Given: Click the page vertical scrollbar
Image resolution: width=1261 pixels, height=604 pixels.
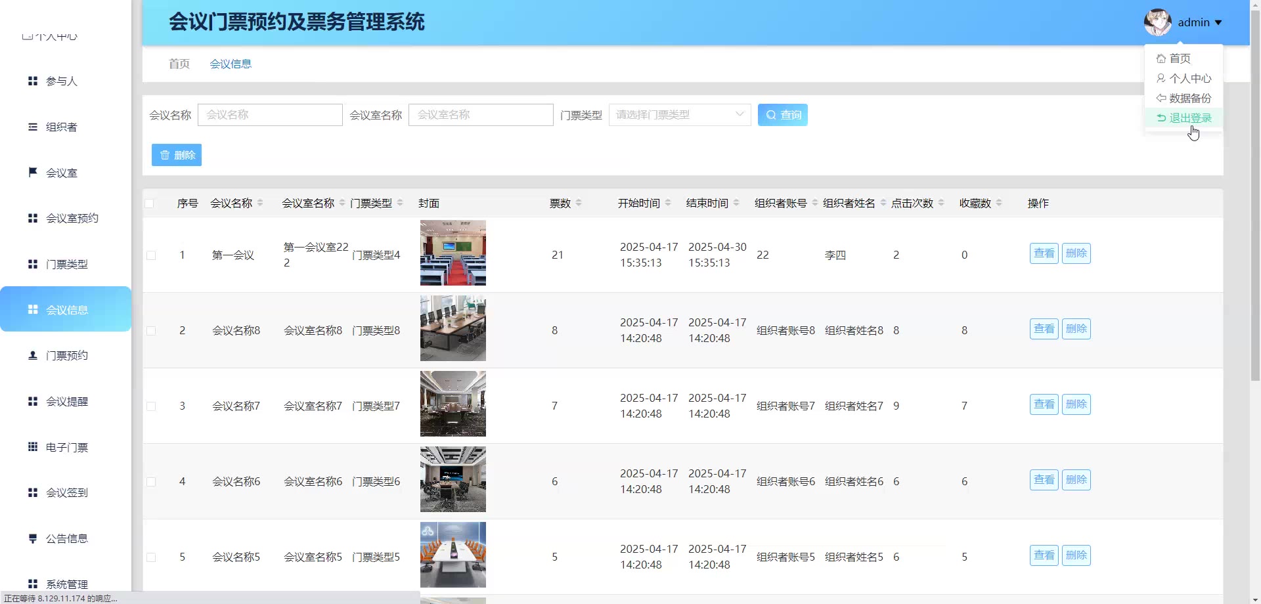Looking at the screenshot, I should click(x=1255, y=197).
